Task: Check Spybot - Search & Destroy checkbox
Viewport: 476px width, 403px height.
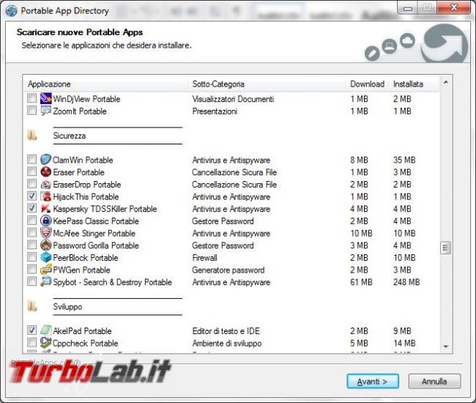Action: [x=31, y=281]
